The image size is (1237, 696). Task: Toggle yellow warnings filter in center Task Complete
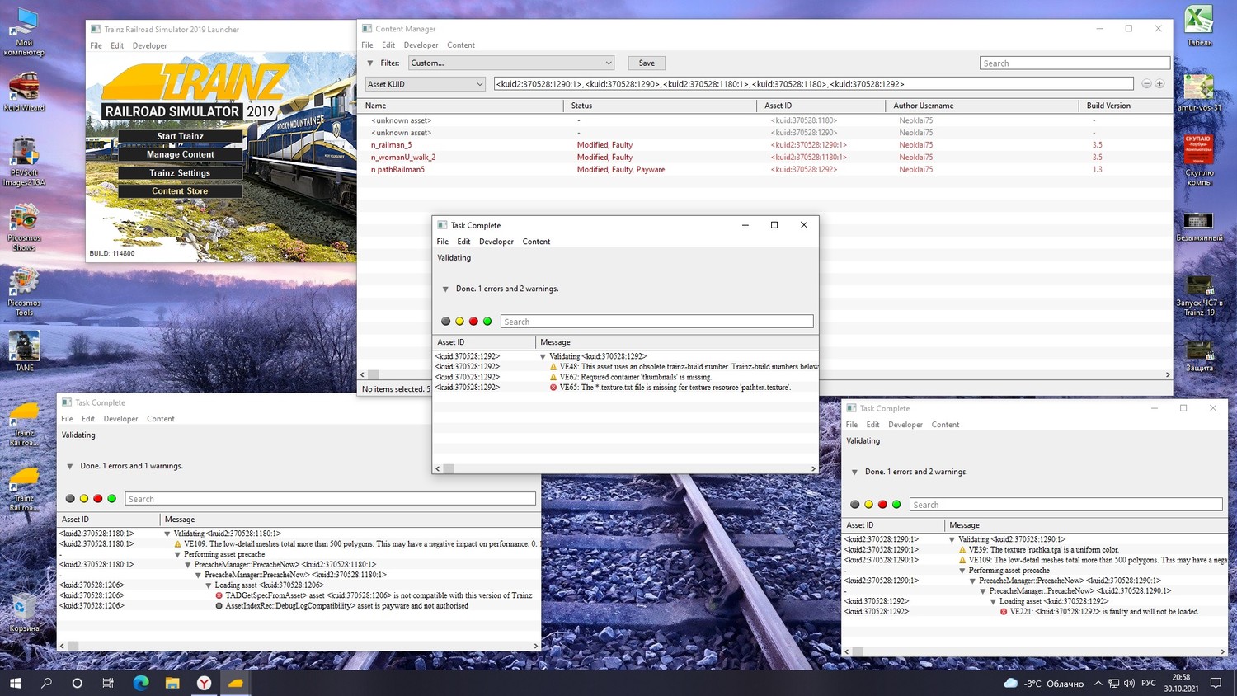coord(459,322)
